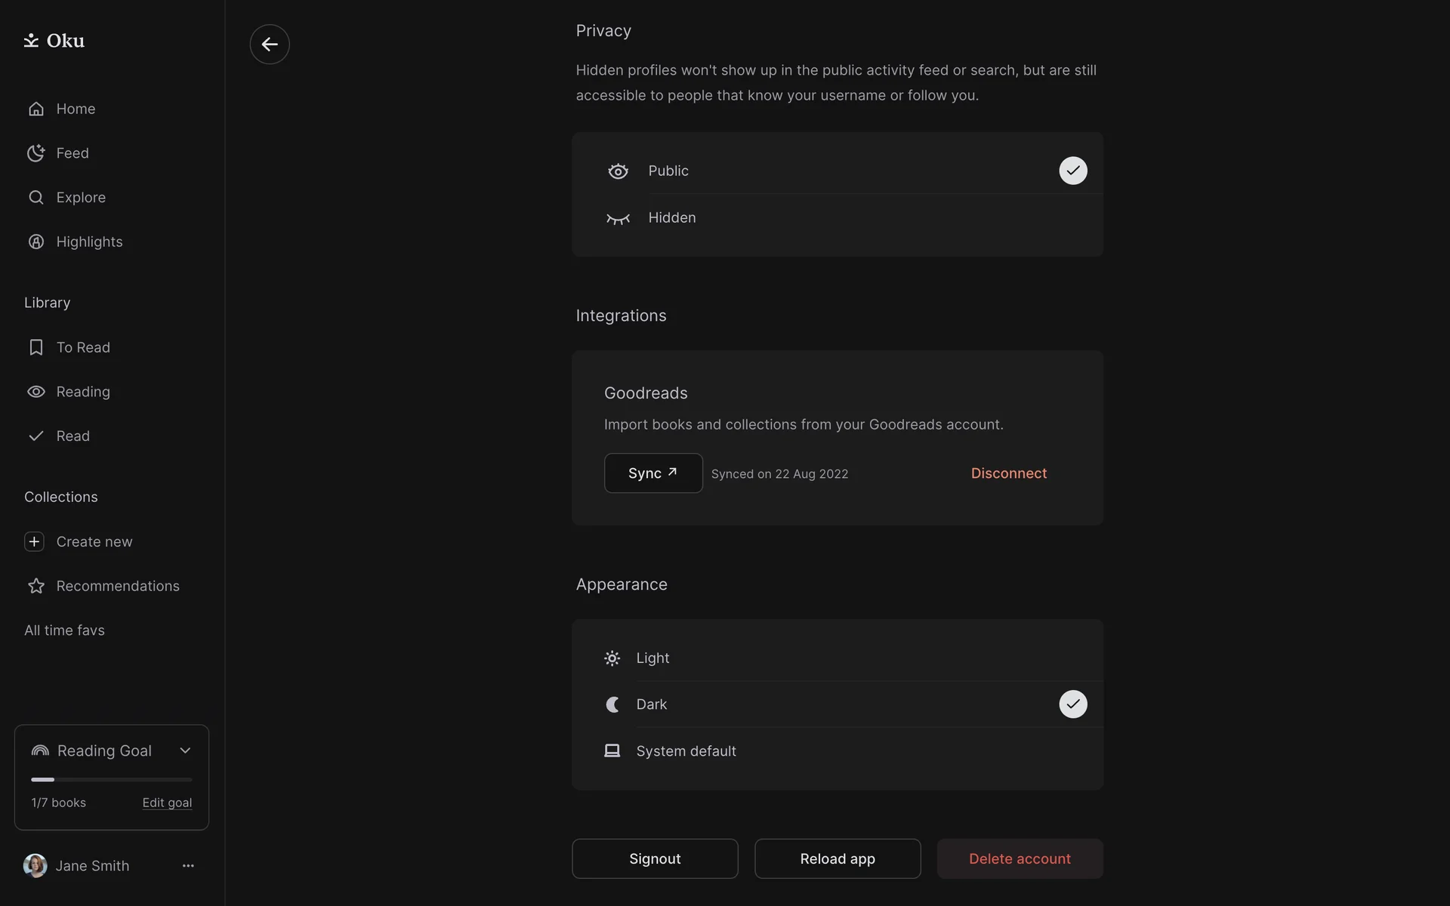The width and height of the screenshot is (1450, 906).
Task: Click the back arrow button
Action: (x=270, y=45)
